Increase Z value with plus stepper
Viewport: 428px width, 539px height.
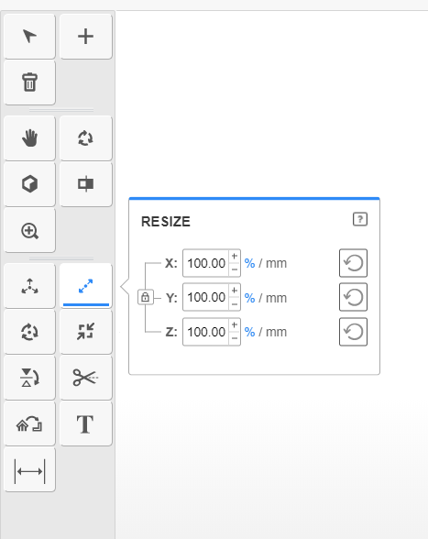[235, 325]
